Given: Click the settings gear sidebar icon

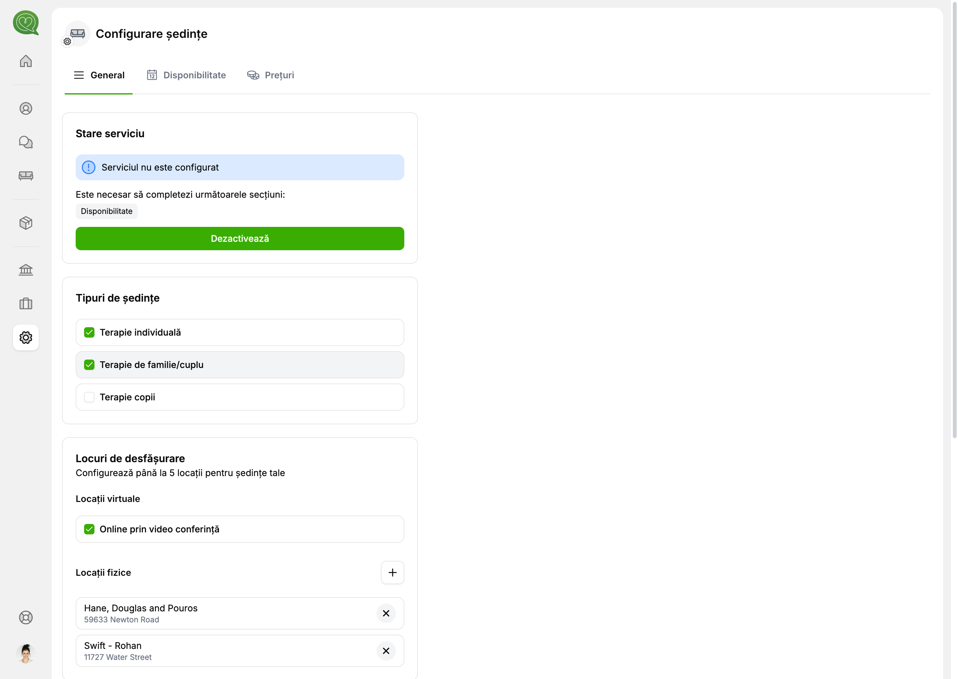Looking at the screenshot, I should click(26, 338).
